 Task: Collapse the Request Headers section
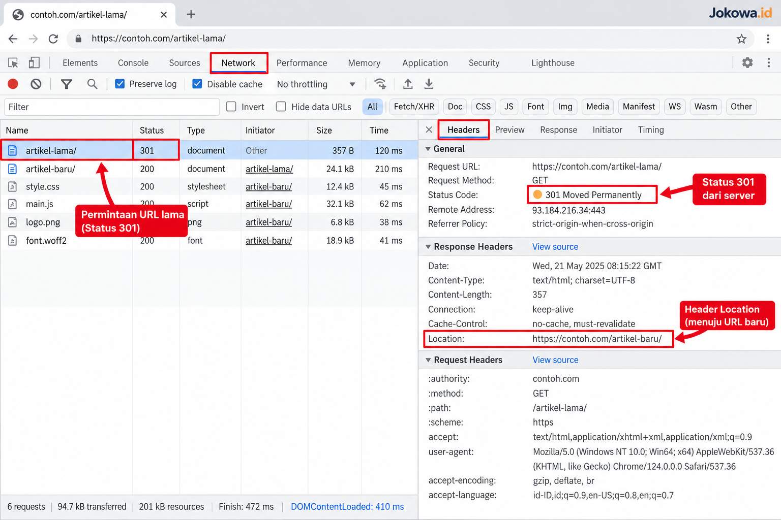click(428, 360)
